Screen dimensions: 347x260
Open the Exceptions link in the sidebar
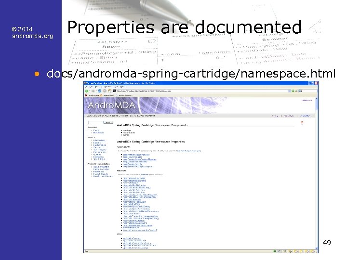pos(98,157)
